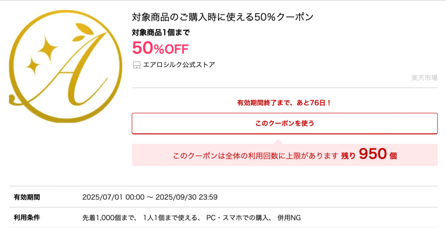446x228 pixels.
Task: Click the 有効期間終了まで、あと76日 notice
Action: coord(284,103)
